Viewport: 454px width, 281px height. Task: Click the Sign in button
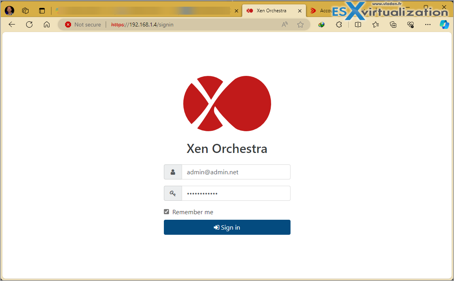(227, 227)
